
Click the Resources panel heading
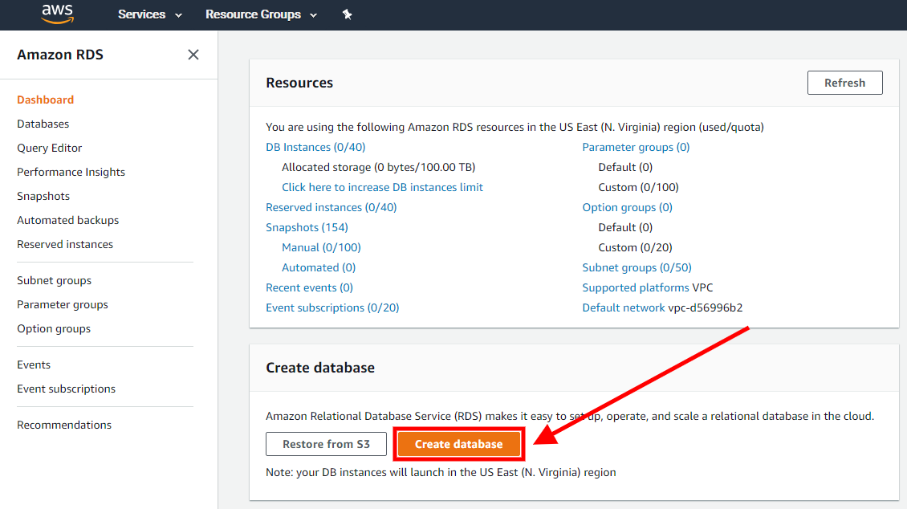299,83
